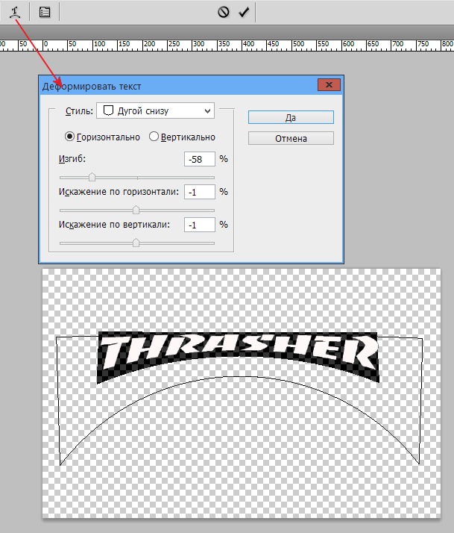Screen dimensions: 454x533
Task: Confirm the warp with the Да button
Action: coord(291,117)
